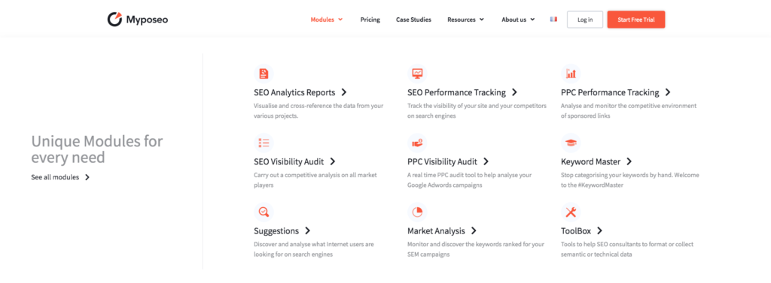The image size is (771, 283).
Task: Switch language with the French flag icon
Action: click(553, 20)
